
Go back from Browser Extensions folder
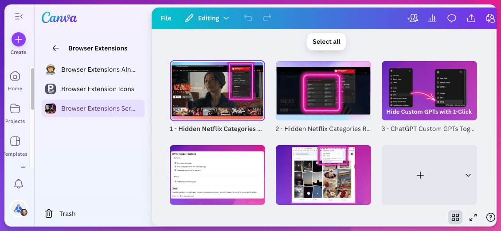click(56, 48)
